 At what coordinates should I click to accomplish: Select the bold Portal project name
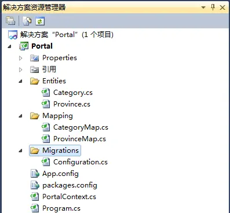[42, 46]
